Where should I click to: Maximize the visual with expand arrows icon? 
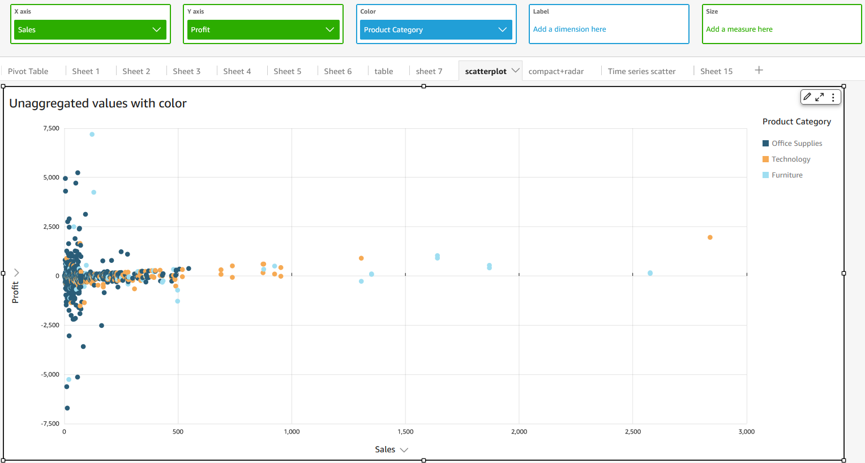point(819,97)
